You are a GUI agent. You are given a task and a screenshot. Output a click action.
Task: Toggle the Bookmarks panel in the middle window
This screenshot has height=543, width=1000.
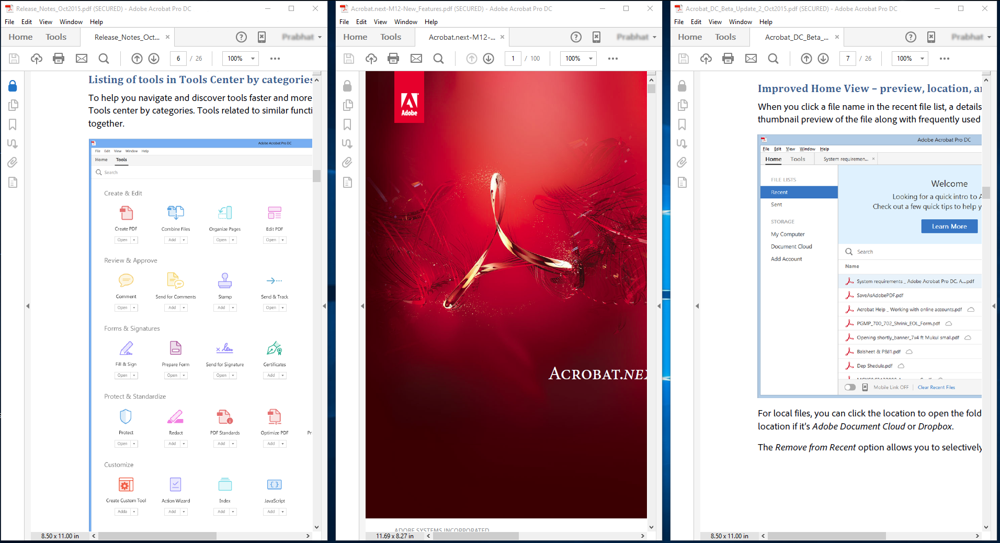tap(347, 125)
